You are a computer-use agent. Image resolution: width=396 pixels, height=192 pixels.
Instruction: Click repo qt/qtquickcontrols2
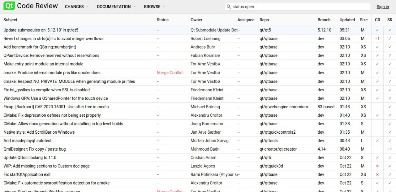(278, 132)
